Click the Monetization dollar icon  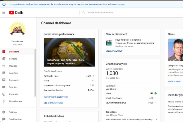point(4,101)
